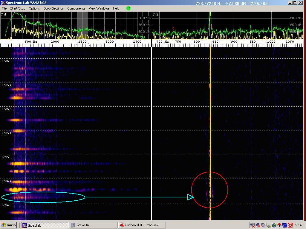This screenshot has height=229, width=306.
Task: Expand the Options menu
Action: (x=34, y=8)
